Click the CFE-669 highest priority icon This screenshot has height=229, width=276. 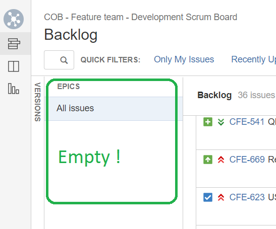pos(221,160)
